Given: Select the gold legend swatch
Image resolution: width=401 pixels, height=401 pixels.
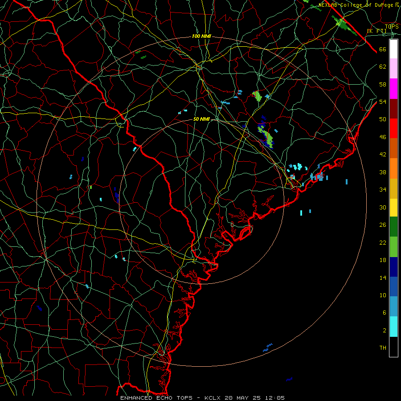Looking at the screenshot, I should pyautogui.click(x=393, y=188).
